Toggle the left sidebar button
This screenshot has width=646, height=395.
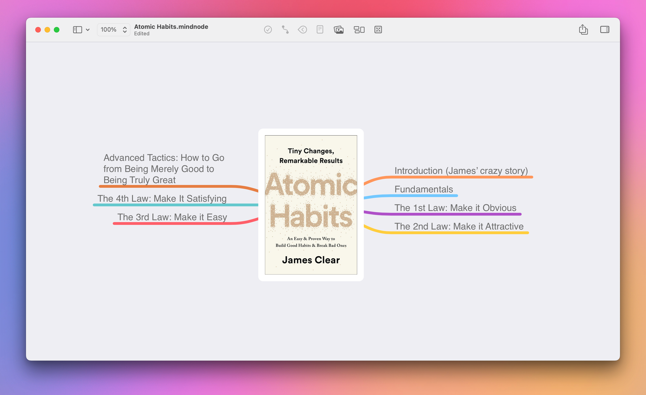(78, 30)
